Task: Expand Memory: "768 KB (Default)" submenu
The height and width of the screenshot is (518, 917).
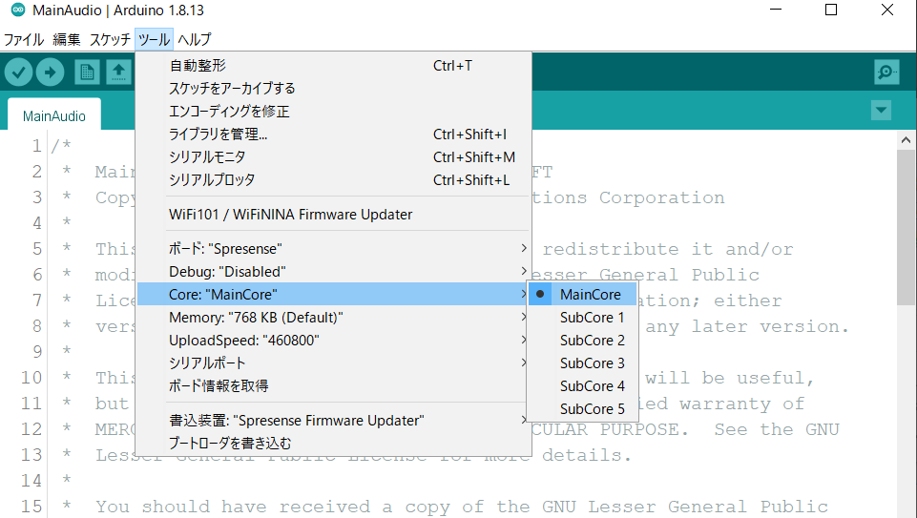Action: [334, 317]
